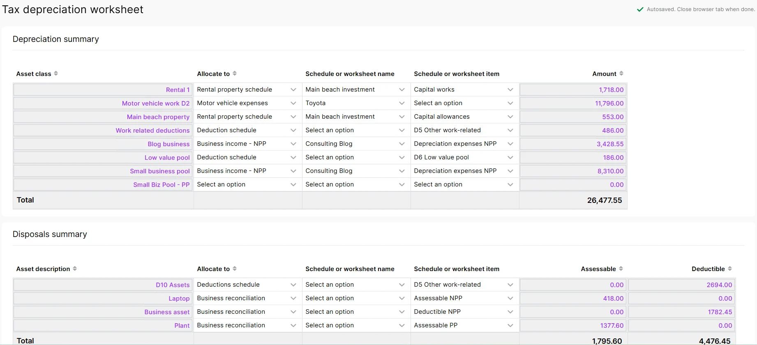Screen dimensions: 757x345
Task: Open Business asset disposal link
Action: pyautogui.click(x=167, y=312)
